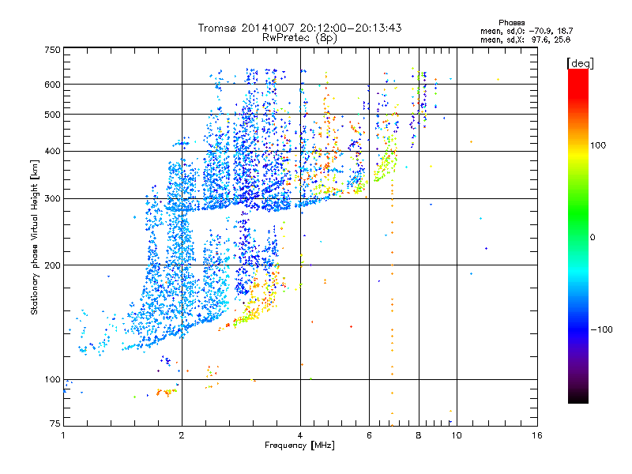This screenshot has width=632, height=474.
Task: Click the black bottom of the colorbar
Action: [x=578, y=399]
